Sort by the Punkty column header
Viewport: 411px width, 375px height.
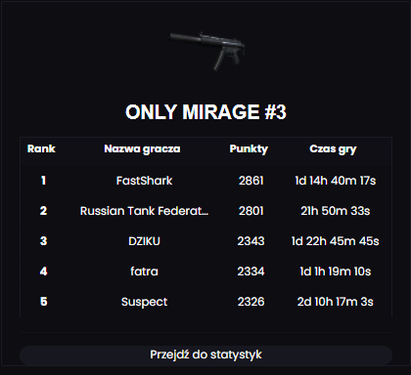(x=249, y=149)
